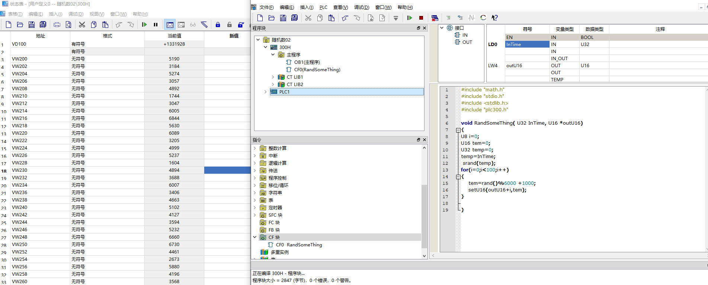Save the program in editor toolbar
This screenshot has width=708, height=285.
(283, 18)
